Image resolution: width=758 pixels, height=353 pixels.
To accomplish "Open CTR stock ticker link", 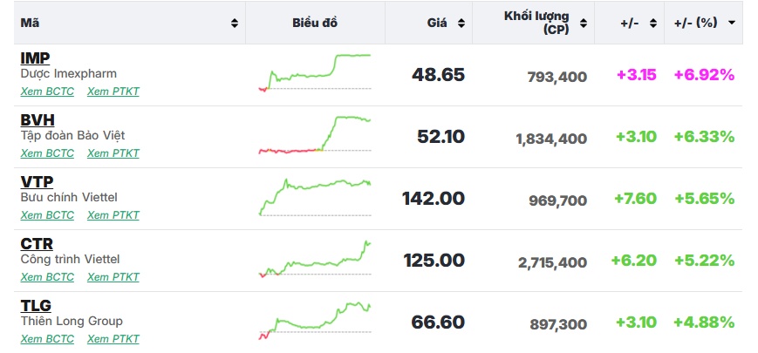I will click(37, 244).
